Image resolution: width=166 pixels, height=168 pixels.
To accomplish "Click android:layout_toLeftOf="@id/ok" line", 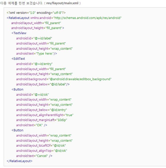I will (41, 146).
